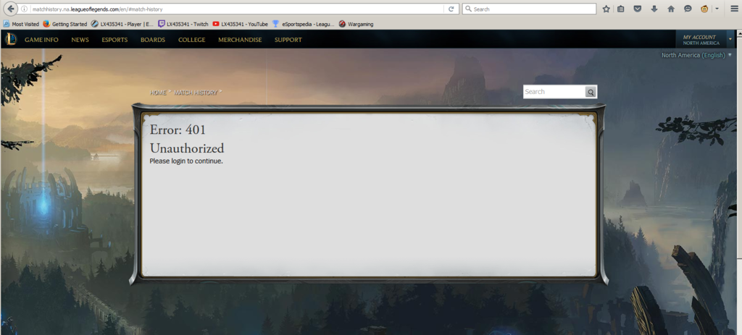Click the League of Legends logo
The height and width of the screenshot is (335, 742).
10,39
